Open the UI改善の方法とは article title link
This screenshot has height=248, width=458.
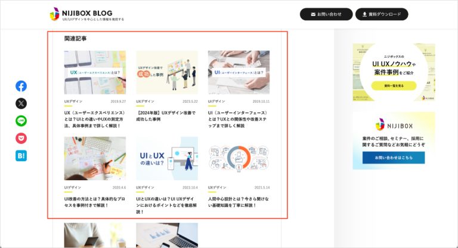tap(95, 202)
